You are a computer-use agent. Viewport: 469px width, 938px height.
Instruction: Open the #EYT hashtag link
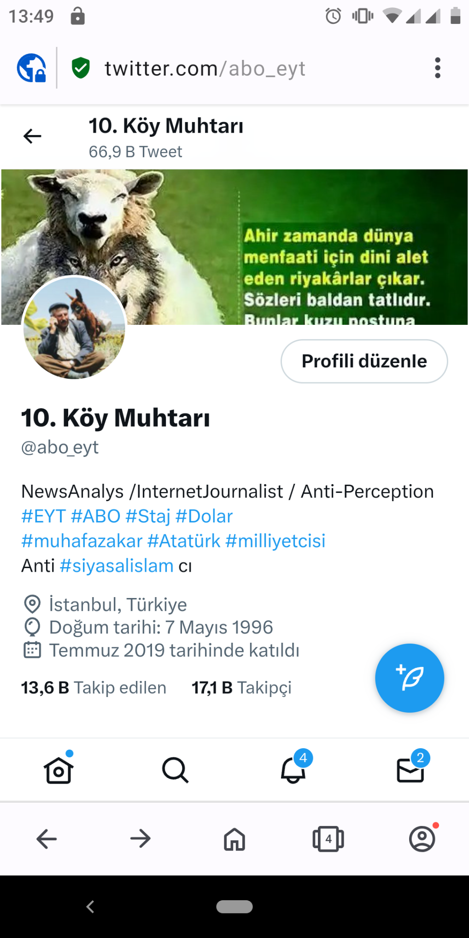coord(44,516)
